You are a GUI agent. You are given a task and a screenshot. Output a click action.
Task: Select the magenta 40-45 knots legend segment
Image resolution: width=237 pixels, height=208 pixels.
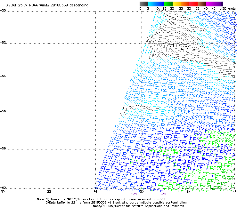coord(210,4)
